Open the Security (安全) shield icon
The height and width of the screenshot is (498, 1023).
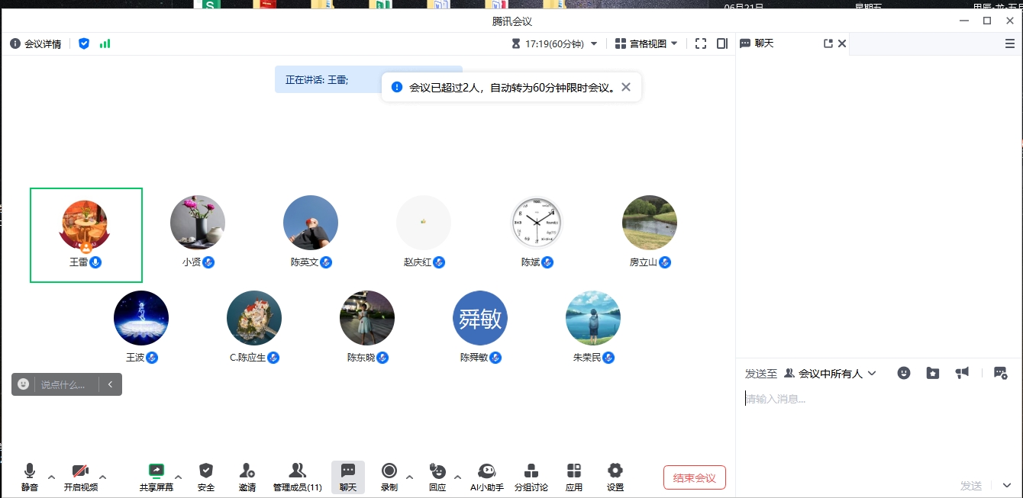click(x=206, y=471)
